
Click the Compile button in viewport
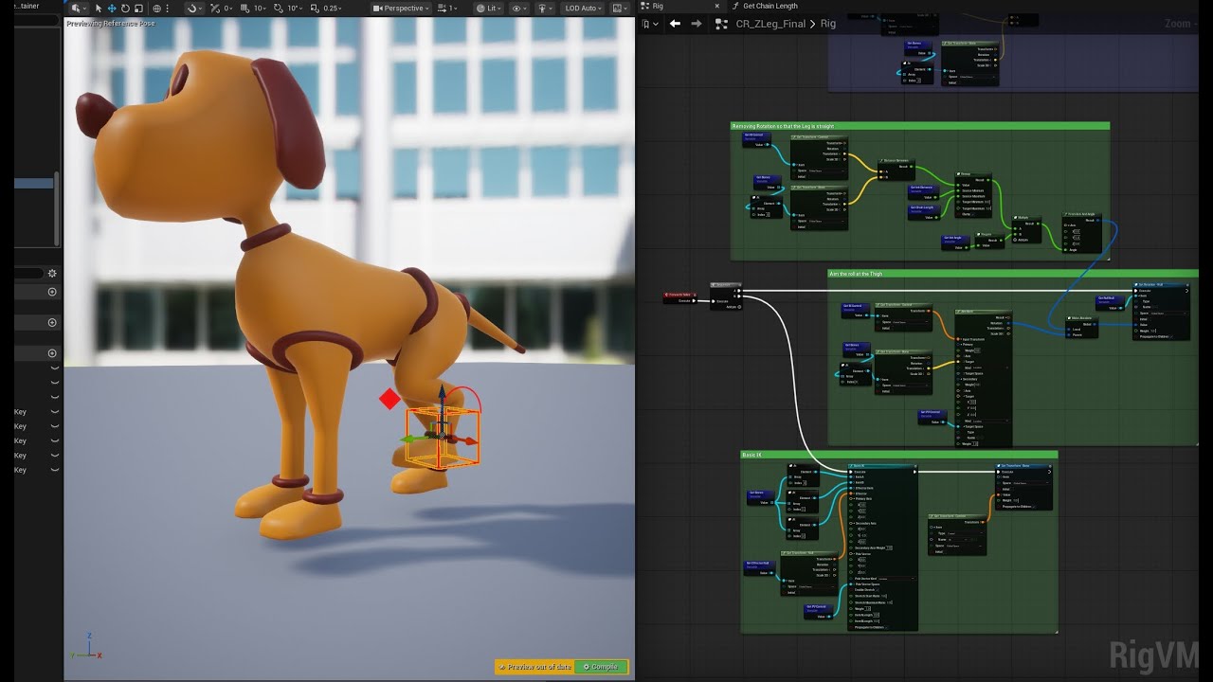point(601,667)
